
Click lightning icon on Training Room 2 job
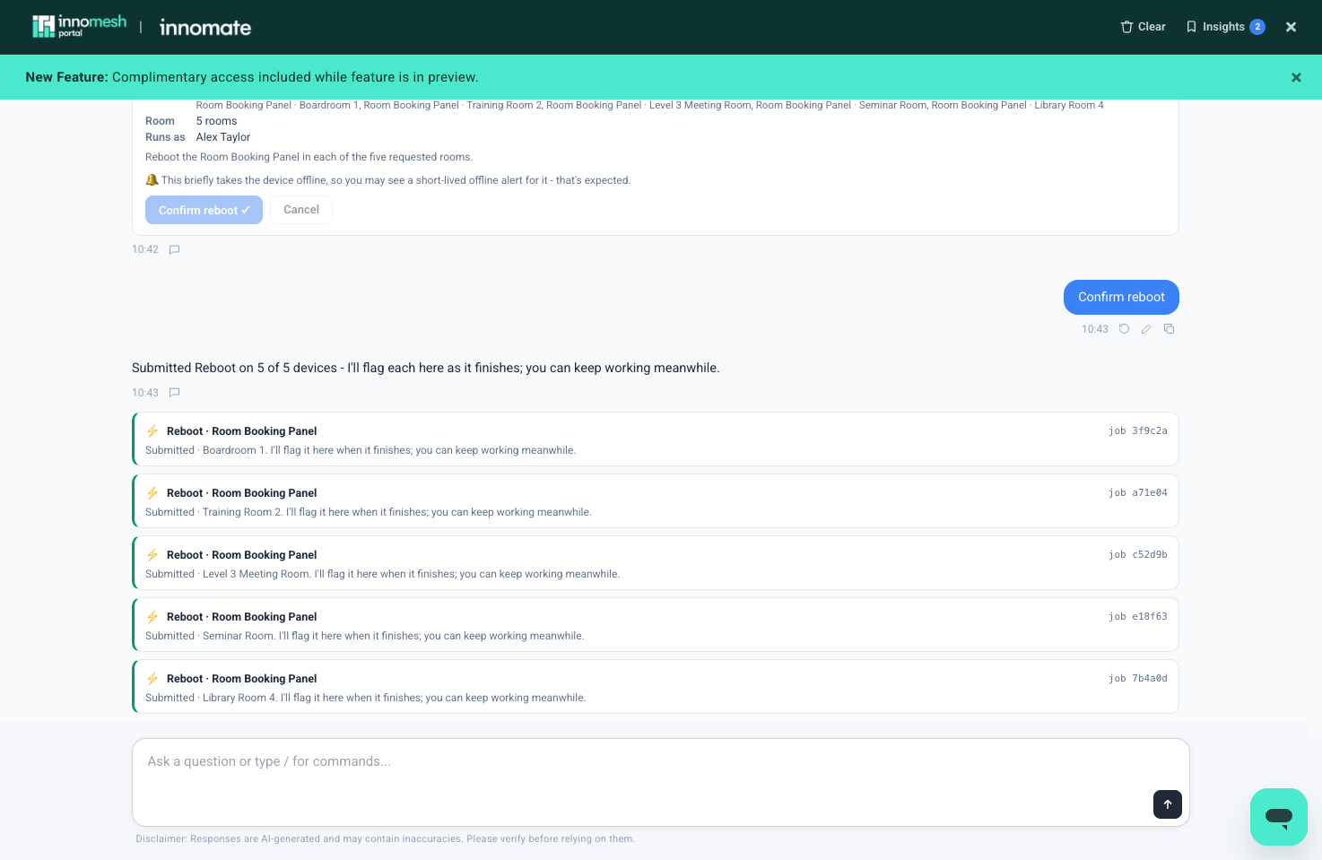click(x=152, y=493)
